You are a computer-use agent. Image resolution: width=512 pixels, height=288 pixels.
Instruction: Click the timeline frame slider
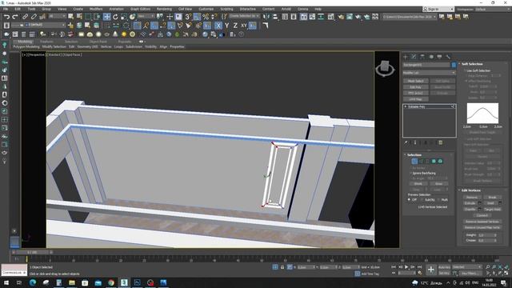point(32,253)
